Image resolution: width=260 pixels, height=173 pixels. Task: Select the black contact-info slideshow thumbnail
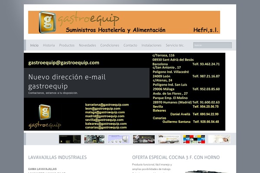pos(70,139)
